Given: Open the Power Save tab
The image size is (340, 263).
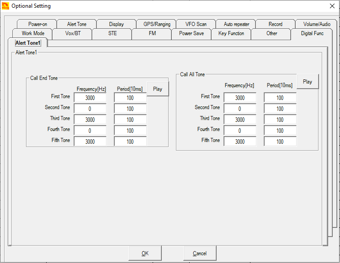Looking at the screenshot, I should (x=191, y=33).
